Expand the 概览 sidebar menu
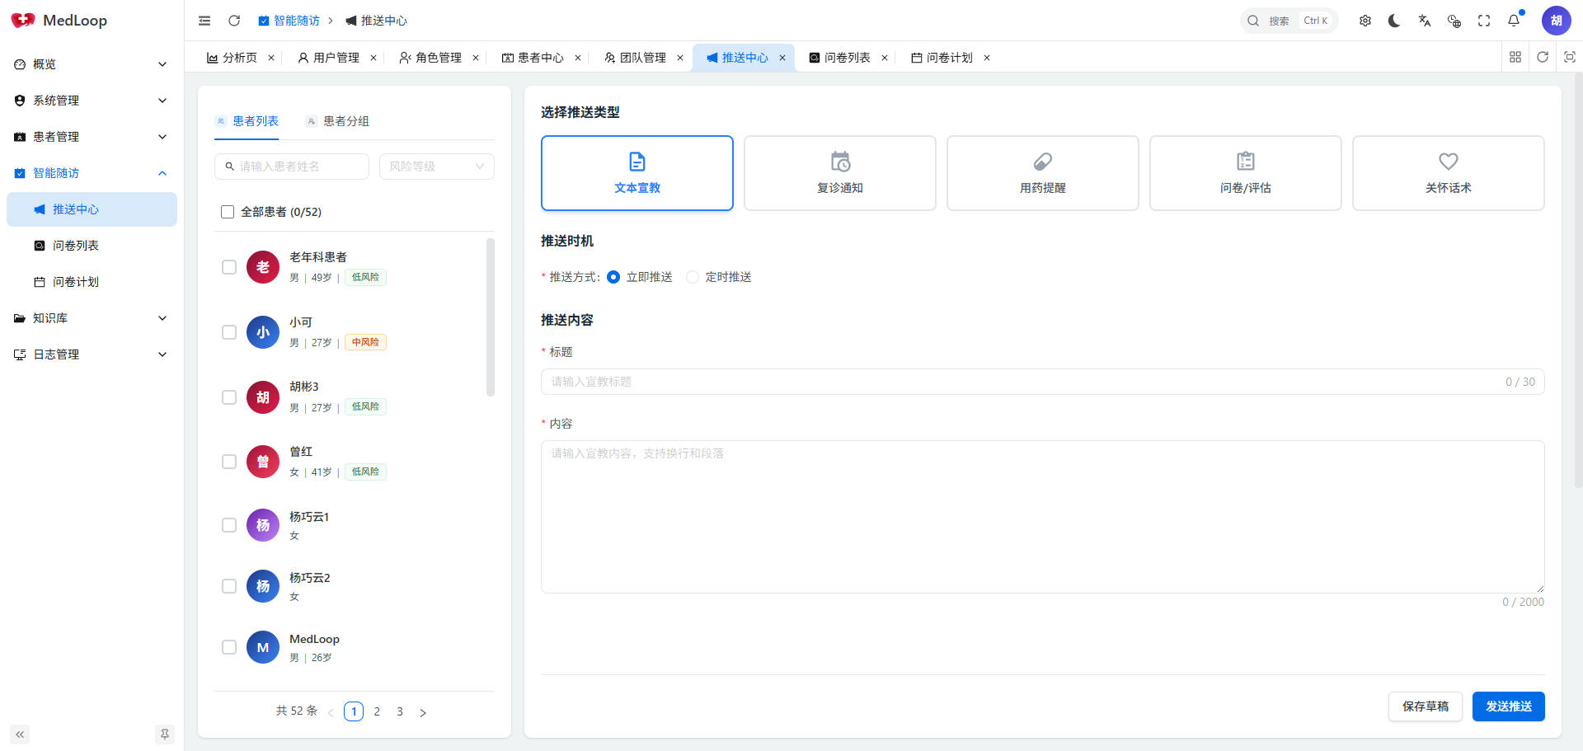This screenshot has width=1583, height=751. click(92, 64)
